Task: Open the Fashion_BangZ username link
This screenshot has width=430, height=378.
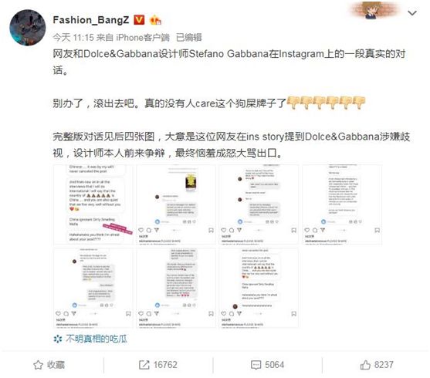Action: click(x=91, y=20)
